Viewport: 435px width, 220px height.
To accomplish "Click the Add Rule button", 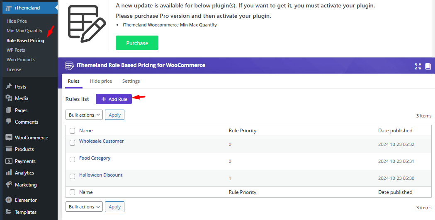I will (114, 99).
